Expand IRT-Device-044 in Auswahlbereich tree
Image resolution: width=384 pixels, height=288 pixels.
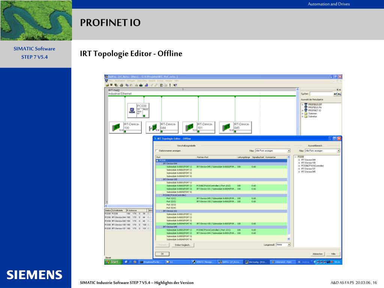tap(299, 160)
